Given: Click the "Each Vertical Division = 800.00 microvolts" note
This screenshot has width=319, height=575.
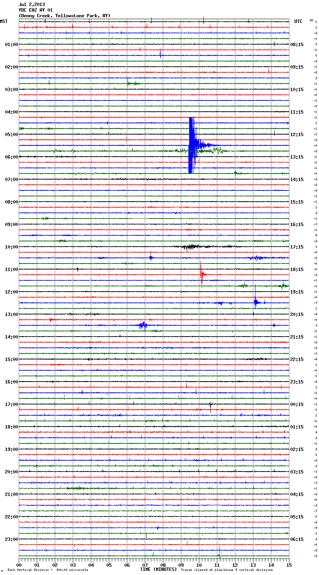Looking at the screenshot, I should (x=48, y=570).
